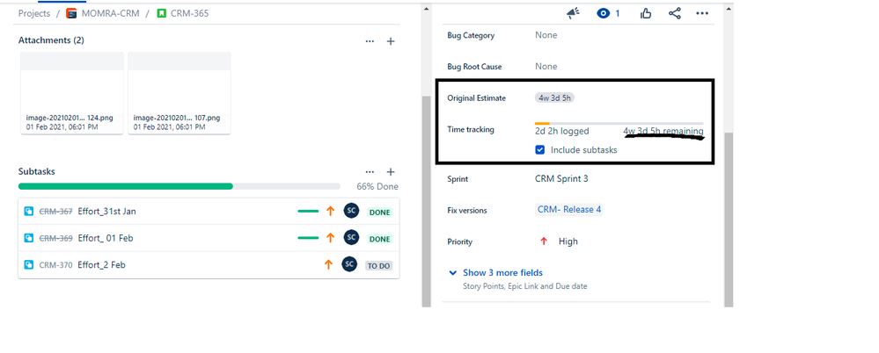Click the left panel scrollbar thumb
Screen dimensions: 879x353
[426, 201]
